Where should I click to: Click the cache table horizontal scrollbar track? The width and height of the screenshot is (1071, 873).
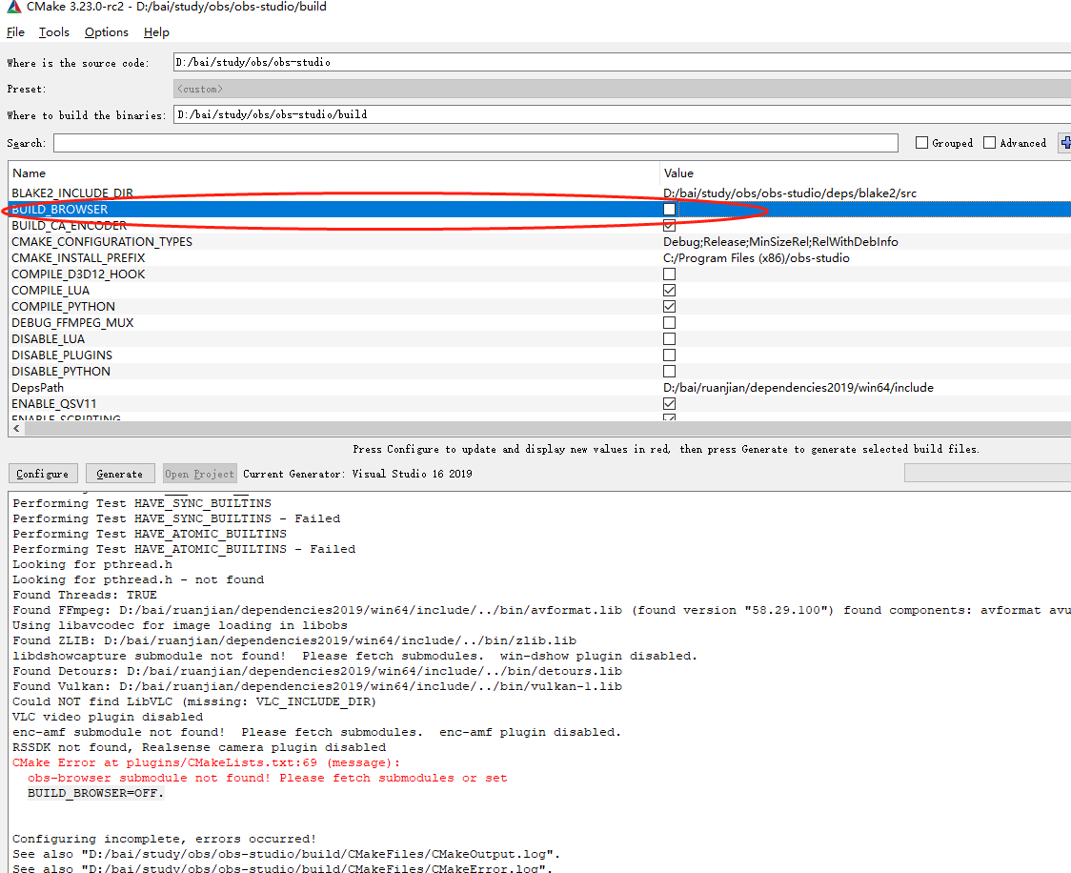546,428
